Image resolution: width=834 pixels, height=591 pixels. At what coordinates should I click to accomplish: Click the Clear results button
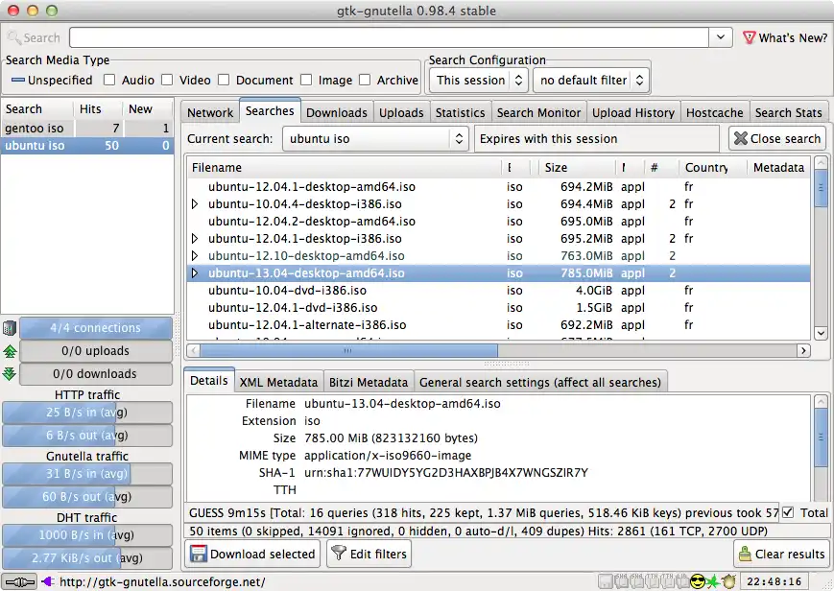coord(781,554)
